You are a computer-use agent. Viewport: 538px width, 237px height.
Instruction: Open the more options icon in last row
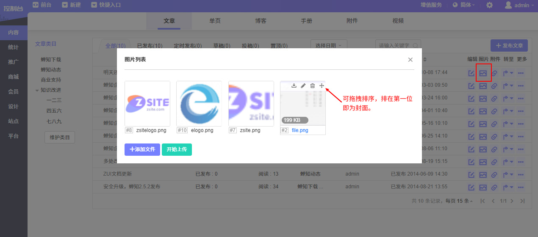coord(521,187)
